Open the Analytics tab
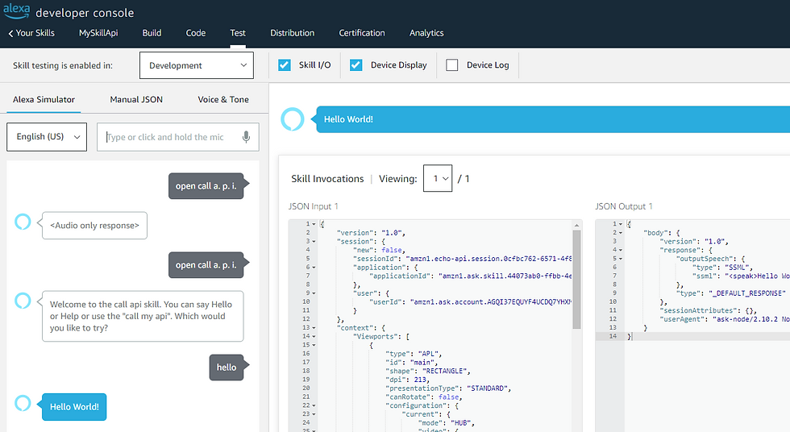The height and width of the screenshot is (432, 790). point(426,33)
